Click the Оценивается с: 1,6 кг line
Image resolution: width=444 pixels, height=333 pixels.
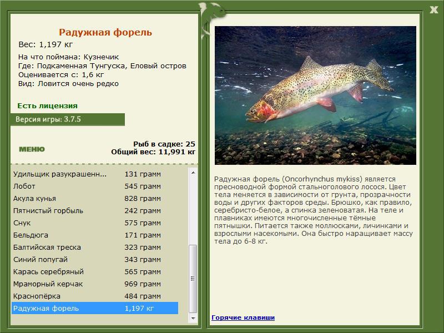(61, 75)
